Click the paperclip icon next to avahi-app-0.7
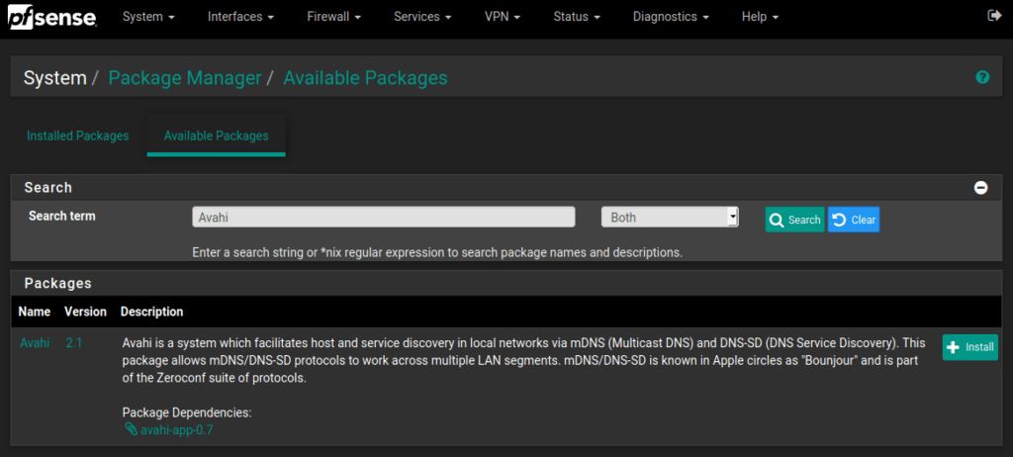The height and width of the screenshot is (457, 1013). coord(132,428)
